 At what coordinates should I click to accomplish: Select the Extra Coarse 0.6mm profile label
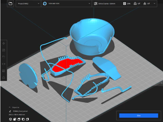pos(107,4)
